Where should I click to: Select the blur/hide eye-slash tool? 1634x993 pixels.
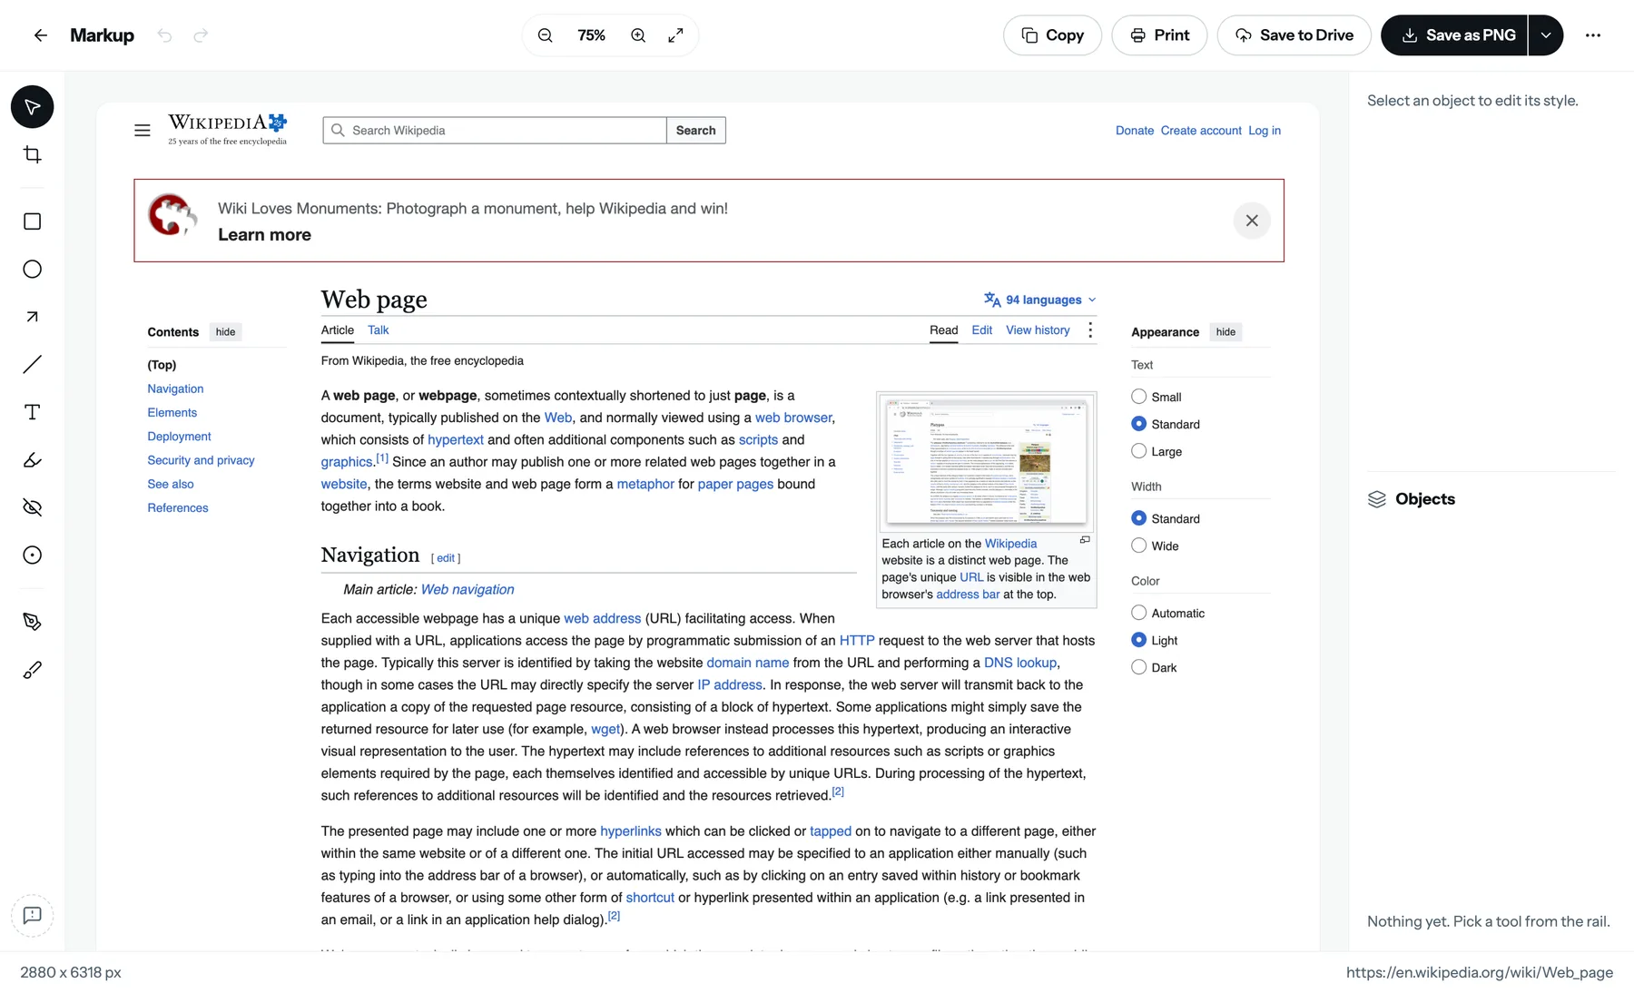pyautogui.click(x=33, y=507)
